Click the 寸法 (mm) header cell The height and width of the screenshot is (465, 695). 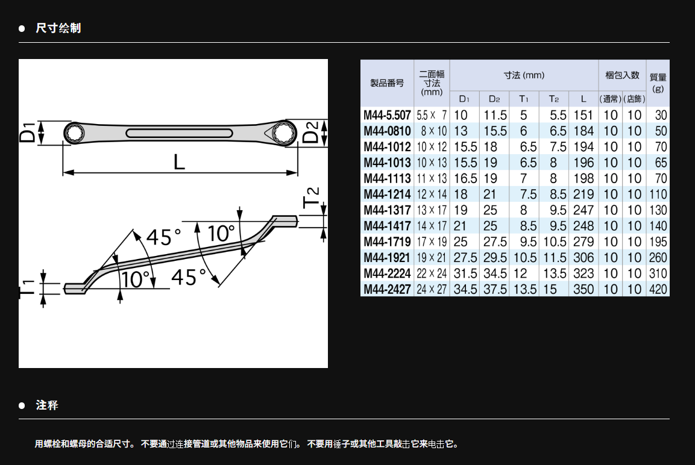tap(524, 75)
